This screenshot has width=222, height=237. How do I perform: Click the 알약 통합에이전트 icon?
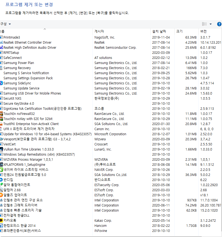point(1,185)
